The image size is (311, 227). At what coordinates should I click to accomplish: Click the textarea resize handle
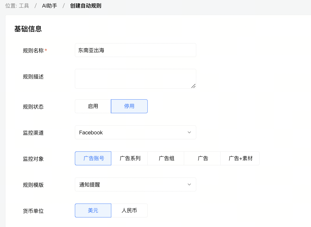194,86
